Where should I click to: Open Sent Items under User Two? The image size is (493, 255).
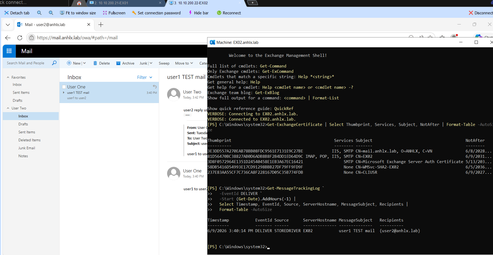point(27,132)
